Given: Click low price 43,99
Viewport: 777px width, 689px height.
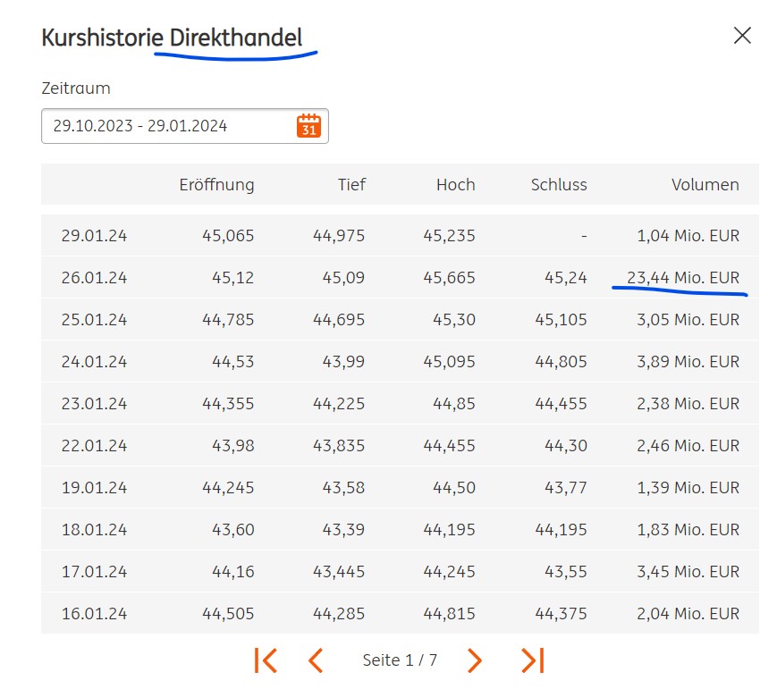Looking at the screenshot, I should pyautogui.click(x=343, y=362).
